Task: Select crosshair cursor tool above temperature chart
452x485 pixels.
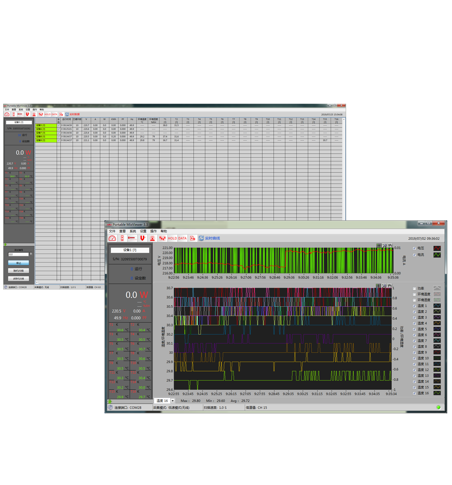Action: 378,286
